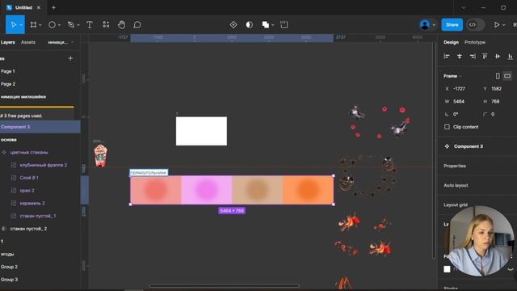Align horizontal centers
517x291 pixels.
[x=460, y=57]
